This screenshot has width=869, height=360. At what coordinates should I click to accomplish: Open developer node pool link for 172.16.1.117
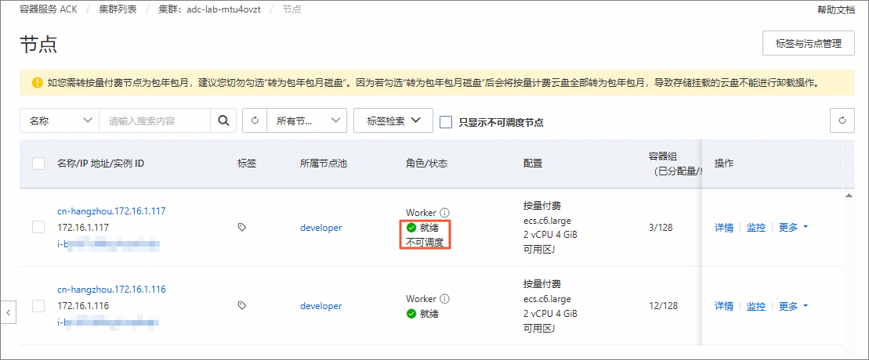(x=321, y=227)
